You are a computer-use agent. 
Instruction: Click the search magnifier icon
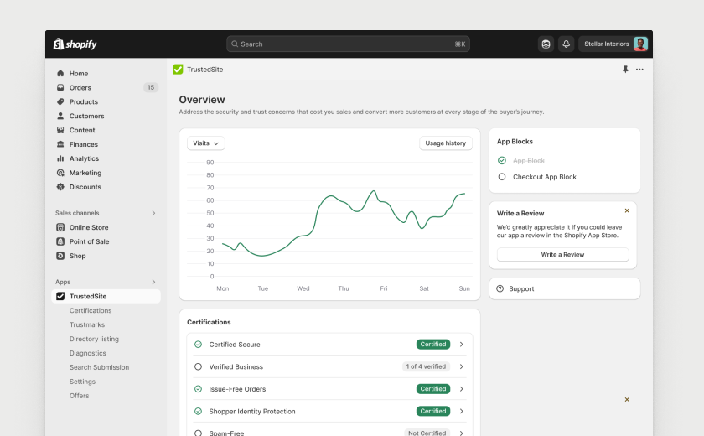(x=235, y=44)
